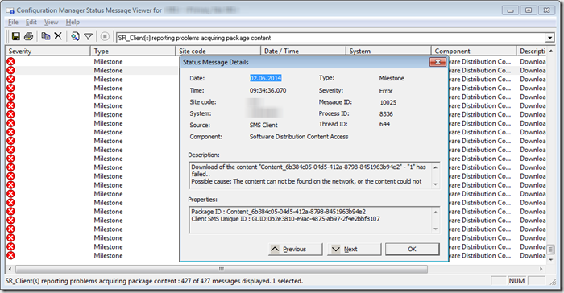The height and width of the screenshot is (293, 564).
Task: Click the Description box scroll-up arrow
Action: point(435,167)
